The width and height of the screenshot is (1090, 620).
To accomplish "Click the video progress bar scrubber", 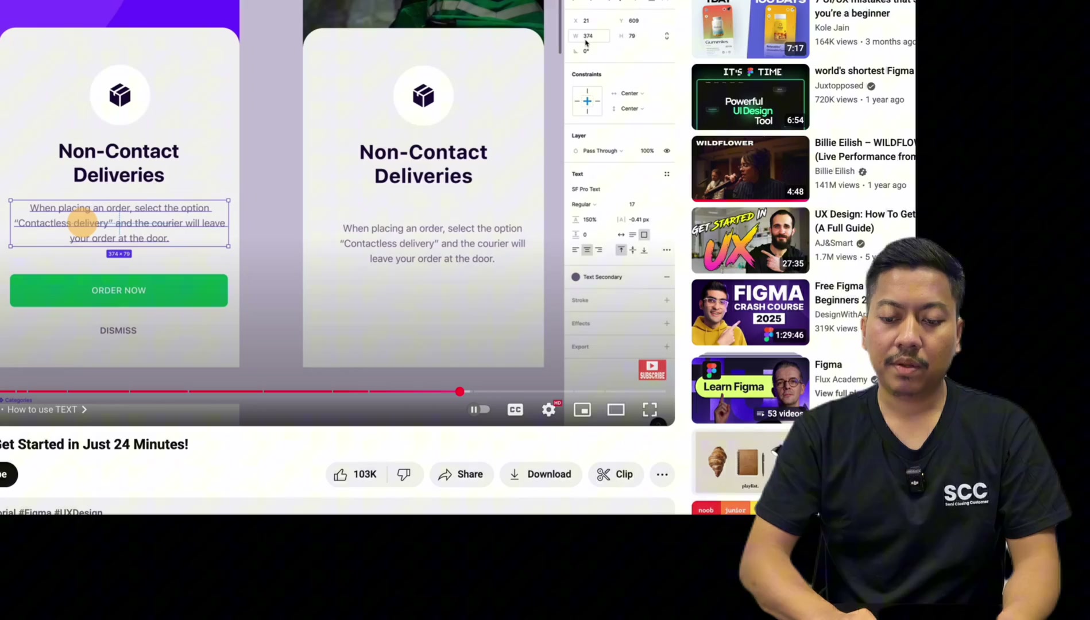I will tap(459, 392).
